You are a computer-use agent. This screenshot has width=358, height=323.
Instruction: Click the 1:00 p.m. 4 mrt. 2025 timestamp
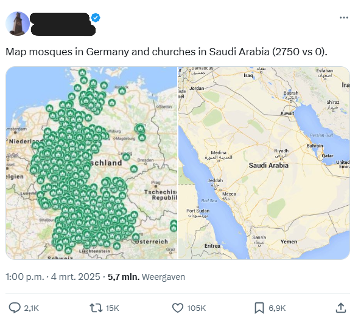[53, 277]
